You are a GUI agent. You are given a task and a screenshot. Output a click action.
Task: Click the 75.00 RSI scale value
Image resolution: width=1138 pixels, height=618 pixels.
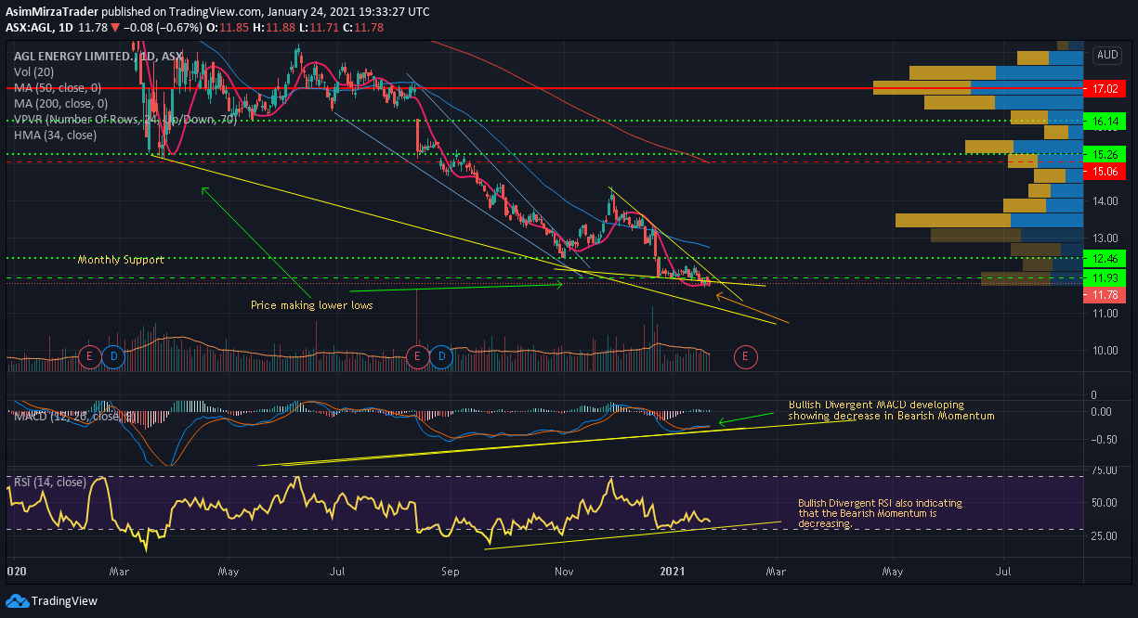pos(1103,471)
